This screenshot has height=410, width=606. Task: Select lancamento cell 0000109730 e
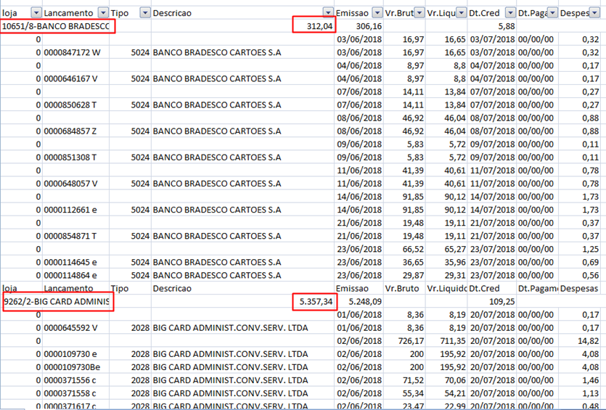point(75,354)
